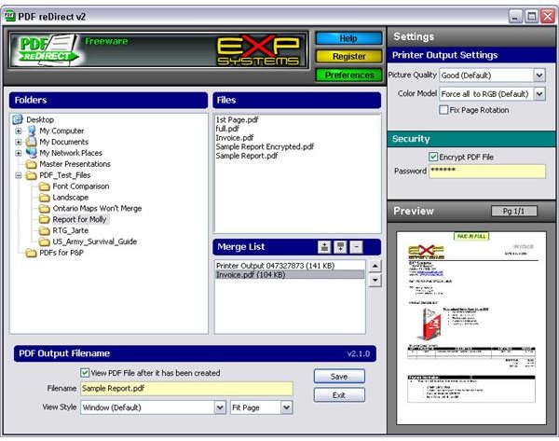Image resolution: width=559 pixels, height=441 pixels.
Task: Select full.pdf in Files list
Action: click(x=227, y=129)
